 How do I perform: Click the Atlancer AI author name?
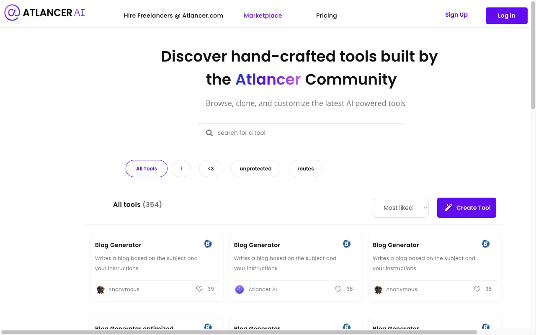(263, 289)
